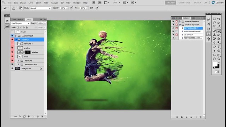Hide the EFFECT group
This screenshot has height=127, width=226.
[12, 40]
